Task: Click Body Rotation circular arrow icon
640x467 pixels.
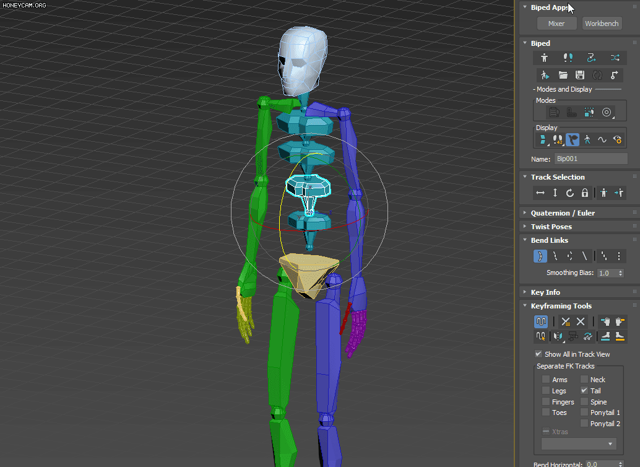Action: click(570, 193)
